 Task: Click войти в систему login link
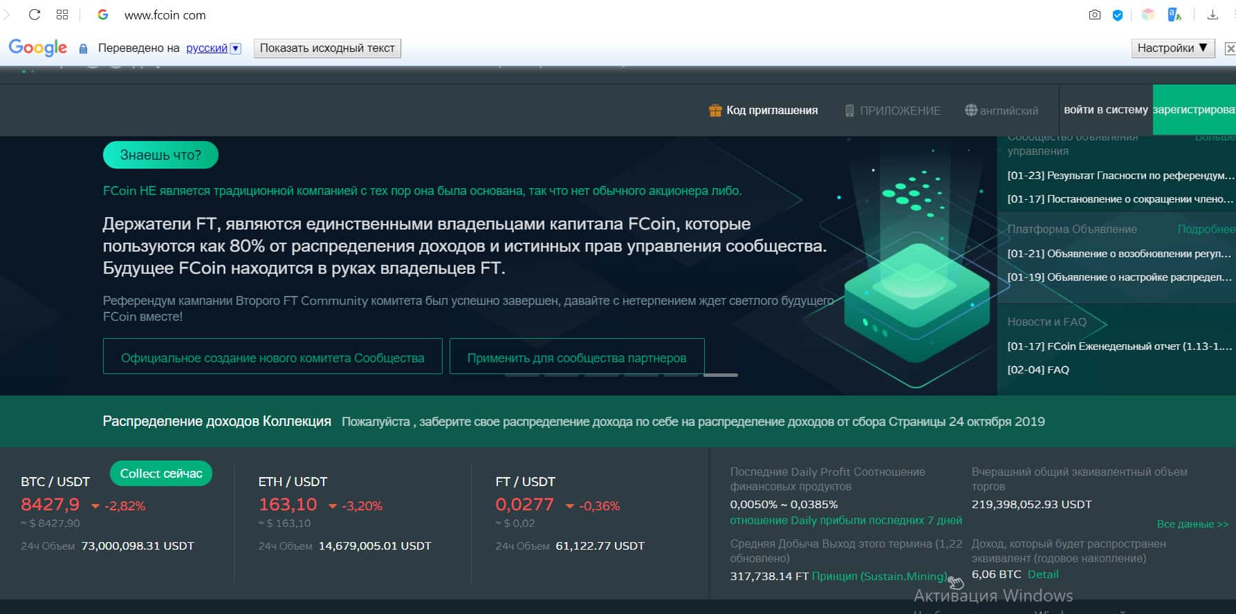[1105, 110]
